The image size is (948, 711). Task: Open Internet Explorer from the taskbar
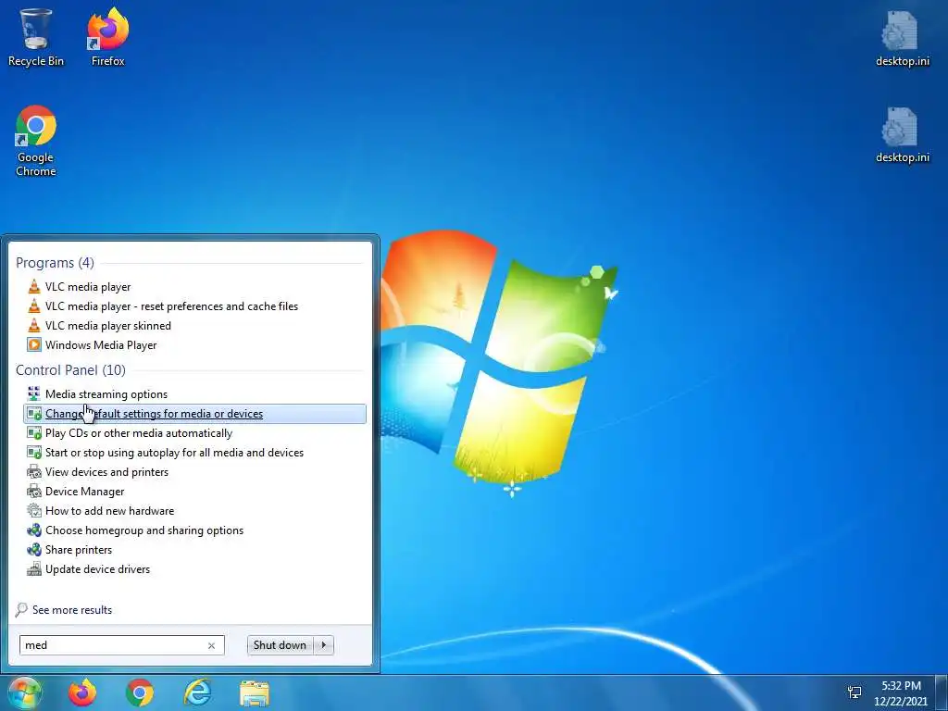pos(198,692)
